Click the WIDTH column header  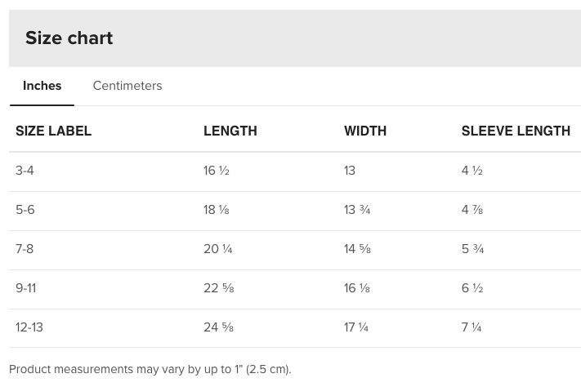click(364, 131)
